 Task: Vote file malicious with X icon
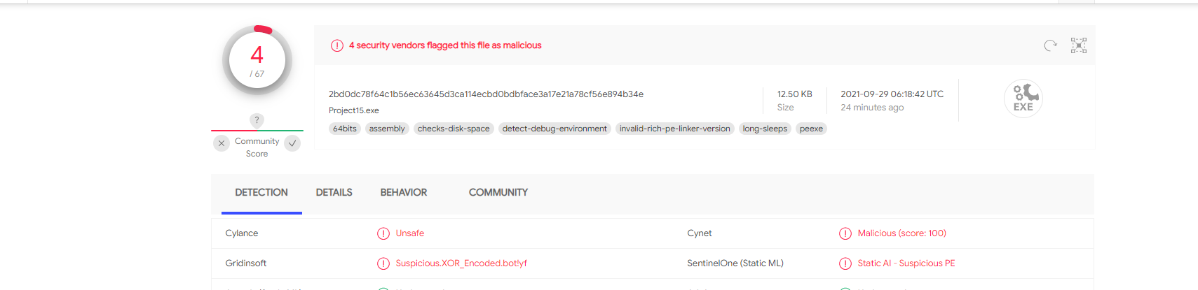(222, 143)
